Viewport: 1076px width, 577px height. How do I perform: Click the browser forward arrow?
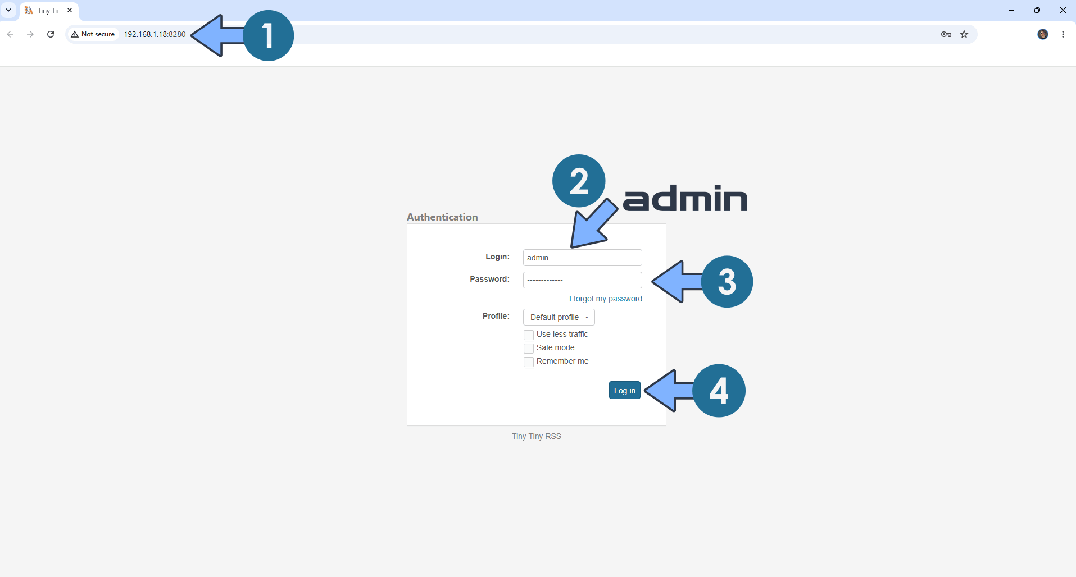pyautogui.click(x=30, y=34)
